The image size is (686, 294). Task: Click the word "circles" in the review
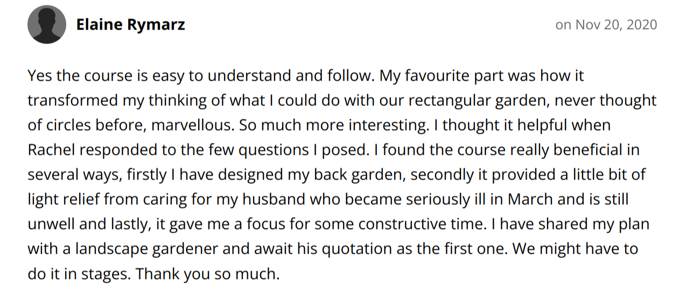pyautogui.click(x=69, y=125)
